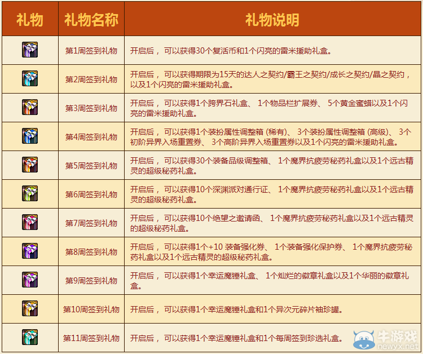
Task: Click the week 7 gift box icon
Action: click(30, 222)
